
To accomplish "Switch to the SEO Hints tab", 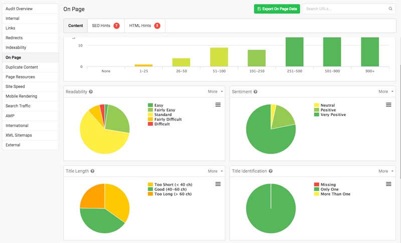I will point(105,25).
